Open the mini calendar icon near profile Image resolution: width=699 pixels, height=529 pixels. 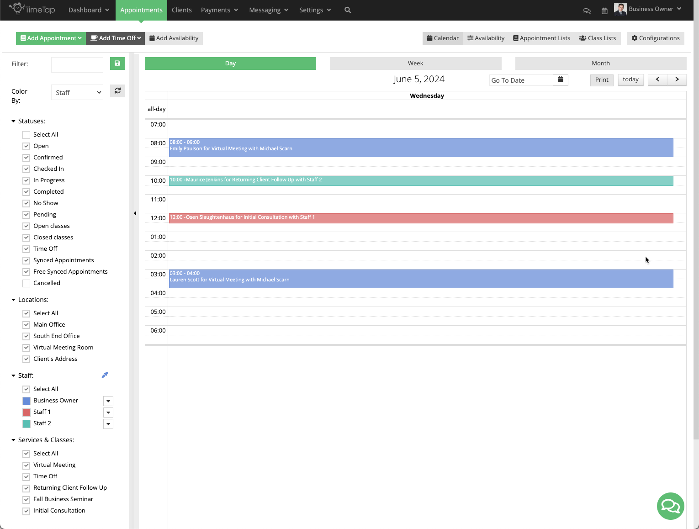pyautogui.click(x=604, y=10)
